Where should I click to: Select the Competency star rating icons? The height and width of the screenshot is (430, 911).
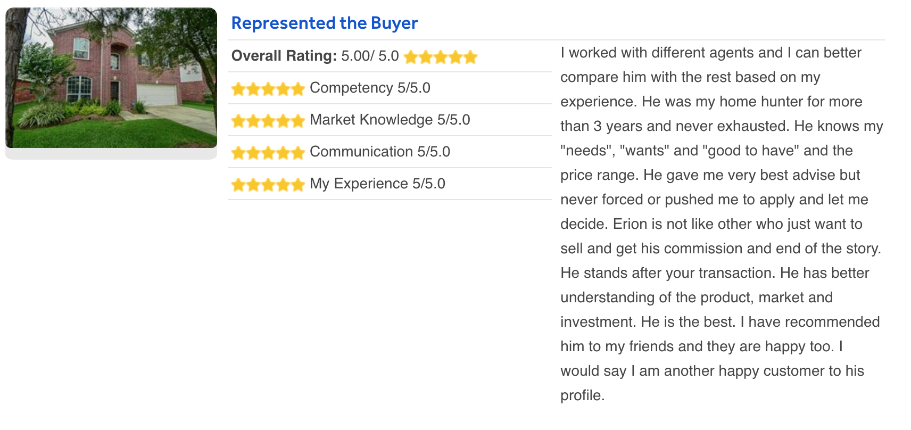[x=268, y=89]
